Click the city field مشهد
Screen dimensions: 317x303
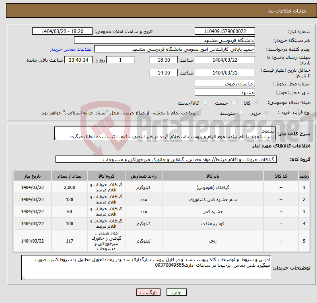click(224, 92)
